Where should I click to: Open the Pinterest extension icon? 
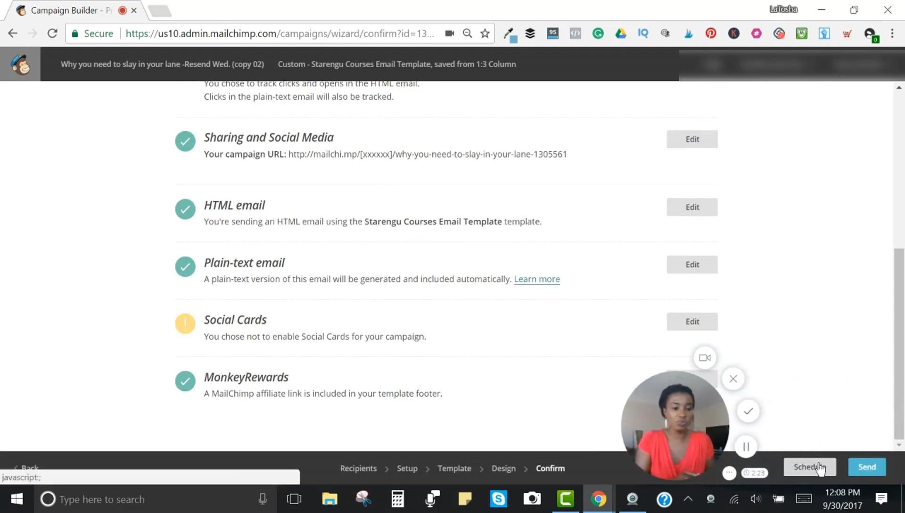point(711,33)
